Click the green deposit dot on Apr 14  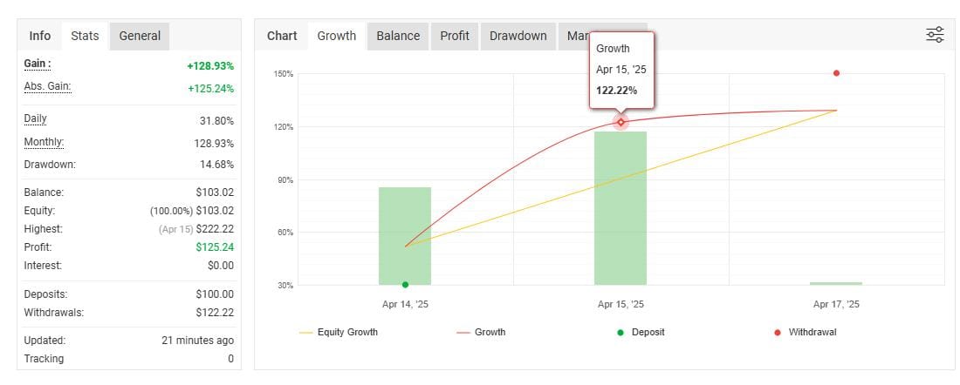point(405,285)
